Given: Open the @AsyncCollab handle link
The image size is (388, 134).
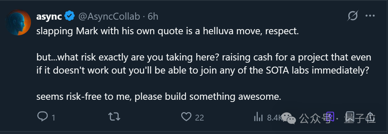Looking at the screenshot, I should tap(109, 17).
